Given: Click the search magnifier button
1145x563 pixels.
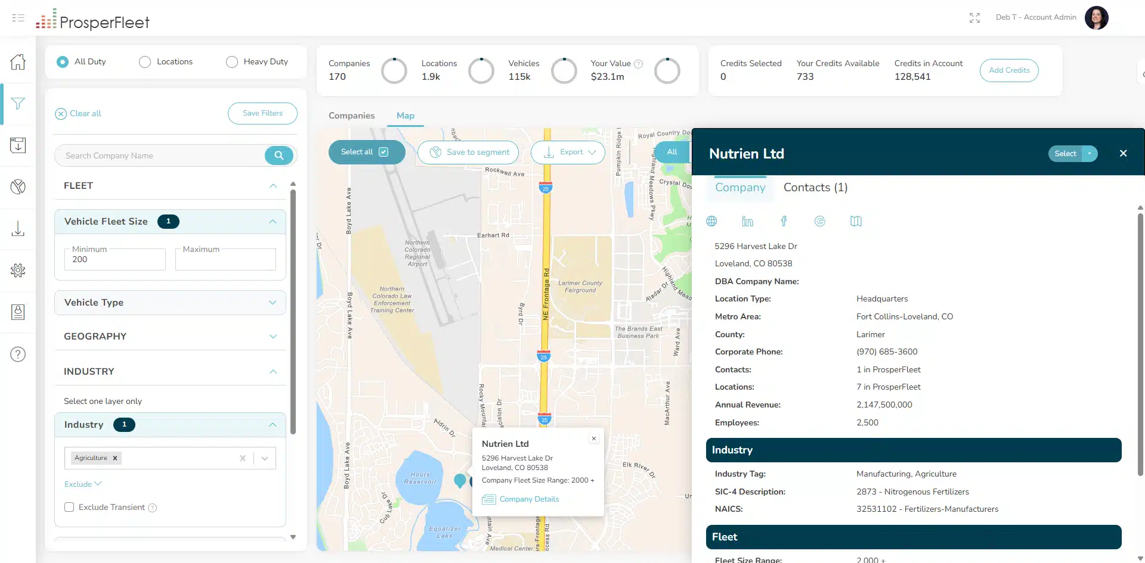Looking at the screenshot, I should [x=278, y=155].
